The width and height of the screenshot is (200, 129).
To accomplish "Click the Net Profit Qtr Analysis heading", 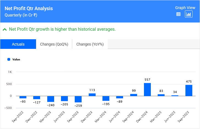I will [29, 9].
